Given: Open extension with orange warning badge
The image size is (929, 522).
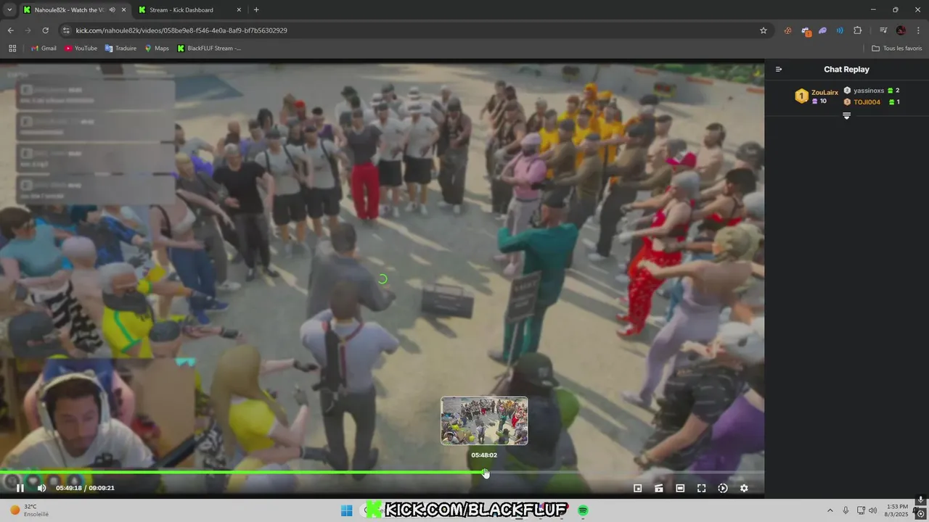Looking at the screenshot, I should coord(806,30).
